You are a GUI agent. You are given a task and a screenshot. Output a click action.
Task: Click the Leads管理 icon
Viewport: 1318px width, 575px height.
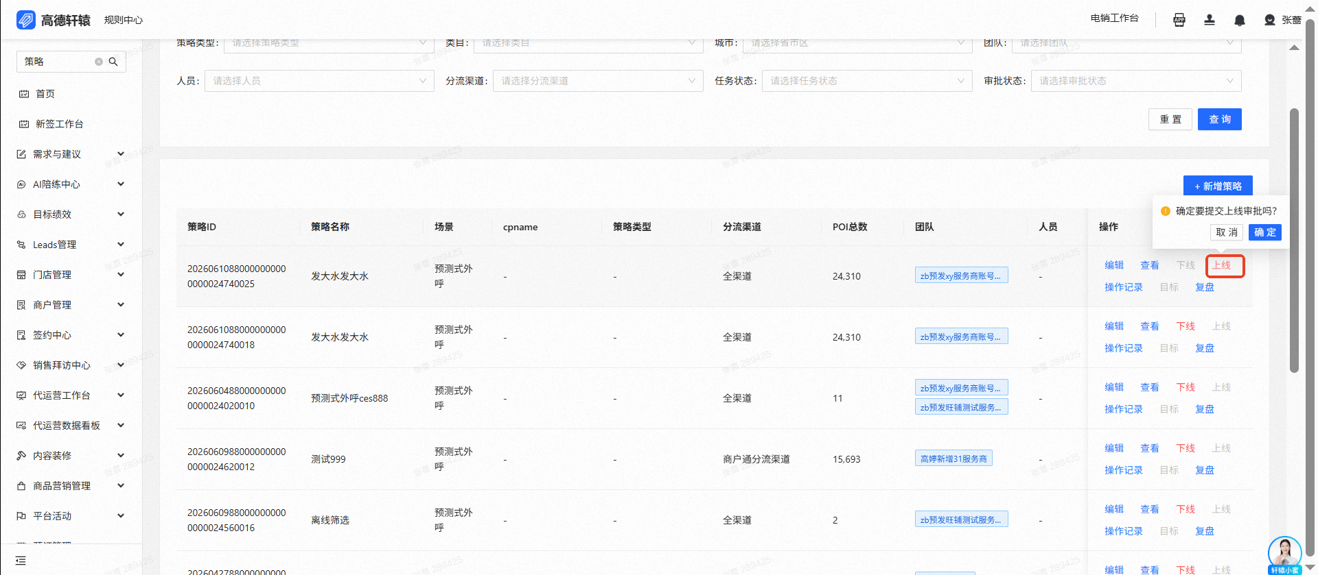pyautogui.click(x=21, y=245)
